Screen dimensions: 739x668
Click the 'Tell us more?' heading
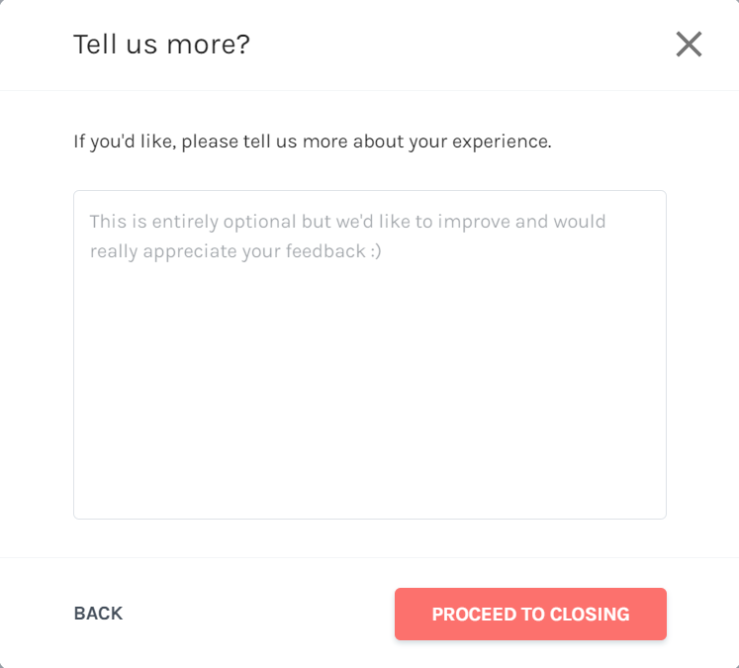(x=161, y=45)
